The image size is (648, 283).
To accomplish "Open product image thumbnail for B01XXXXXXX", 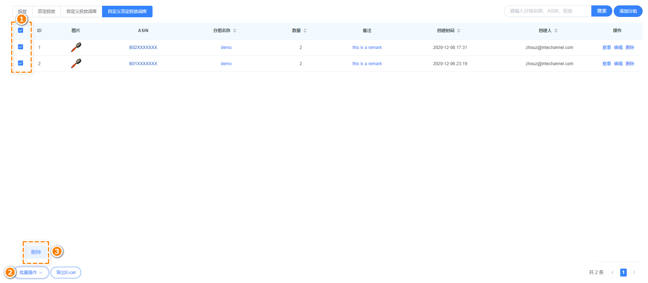I will (76, 63).
